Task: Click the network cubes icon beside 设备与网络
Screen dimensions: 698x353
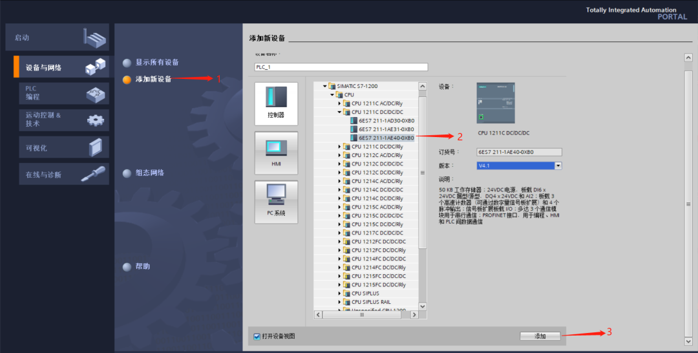Action: [95, 67]
